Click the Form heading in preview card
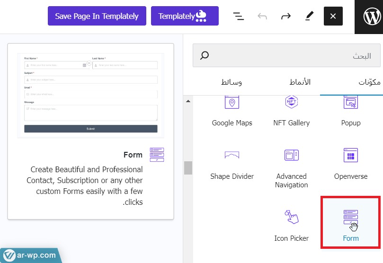 tap(133, 155)
